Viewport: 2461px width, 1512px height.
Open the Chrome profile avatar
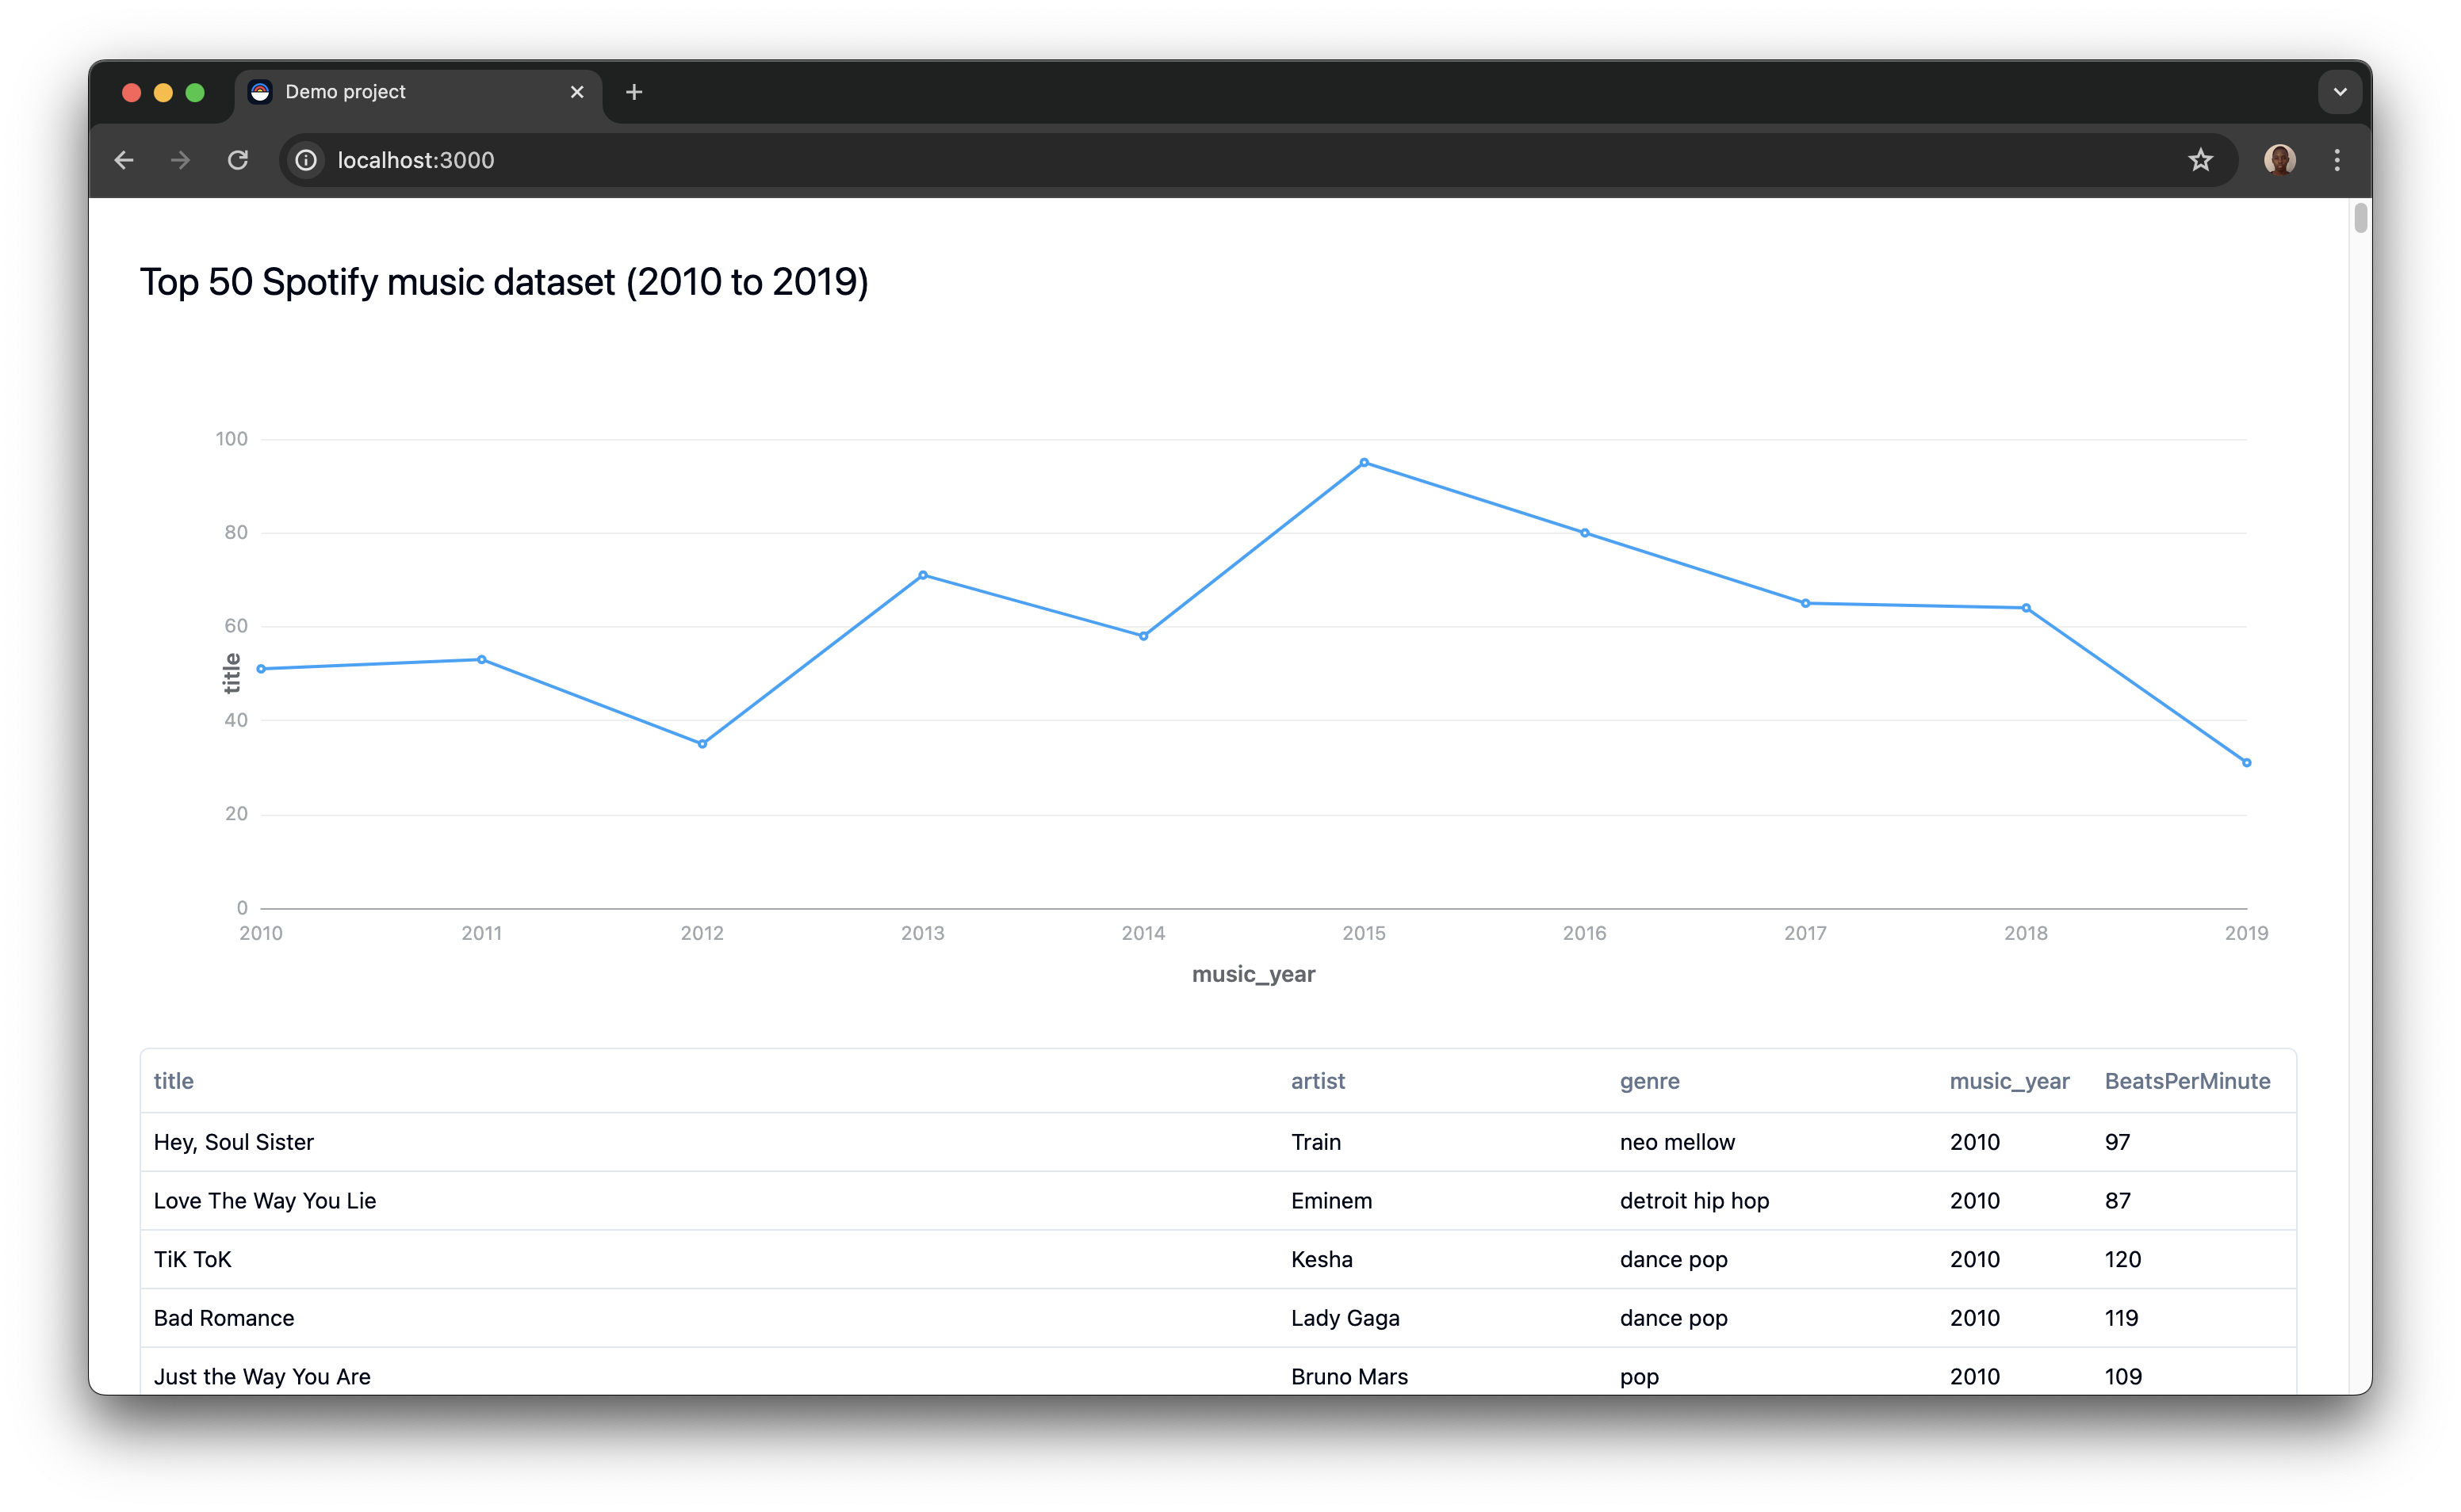coord(2279,160)
